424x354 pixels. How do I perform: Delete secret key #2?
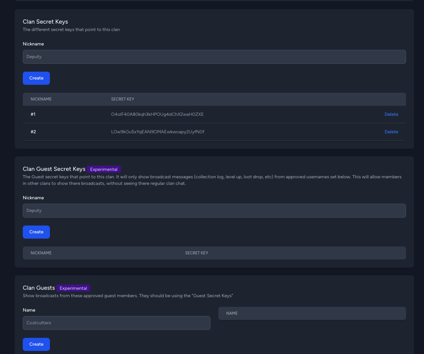tap(391, 132)
